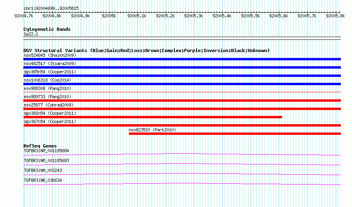
Task: Click the 92005.8k ruler tick label
Action: (336, 16)
